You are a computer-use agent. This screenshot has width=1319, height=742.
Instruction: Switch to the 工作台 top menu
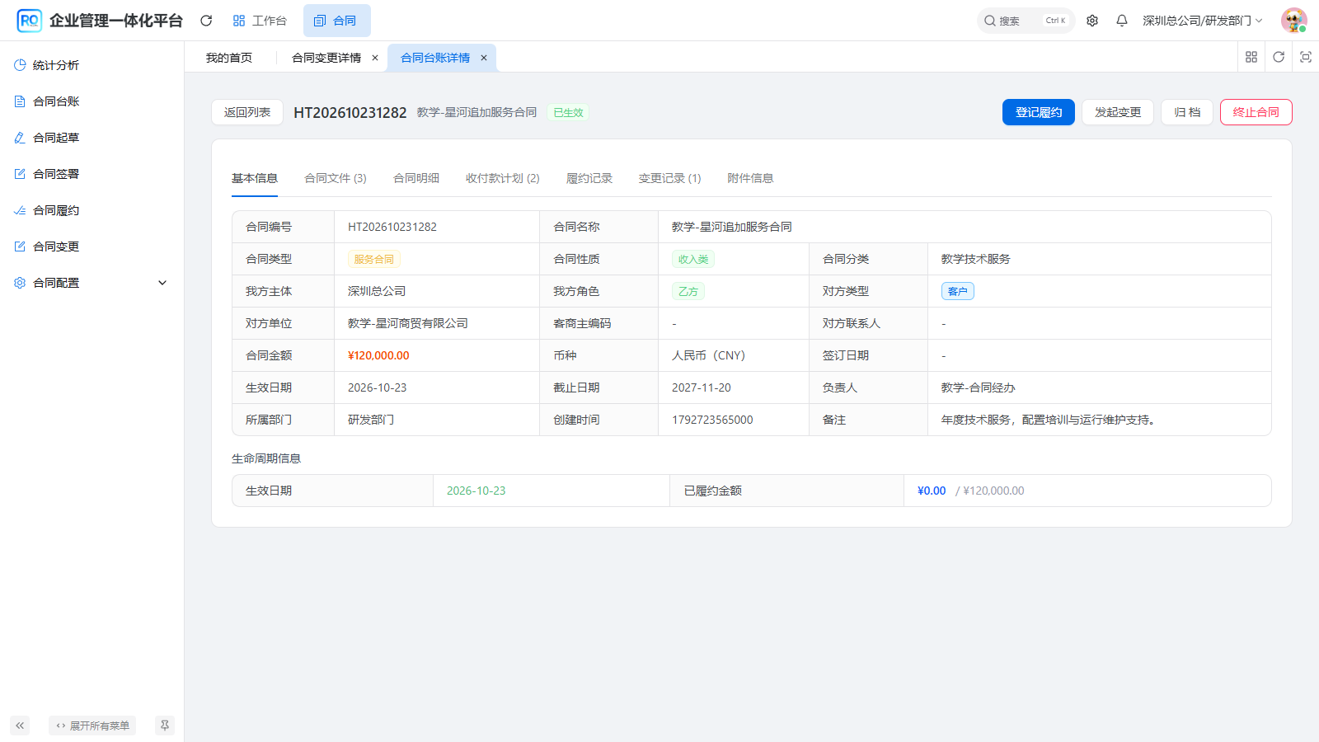(260, 21)
